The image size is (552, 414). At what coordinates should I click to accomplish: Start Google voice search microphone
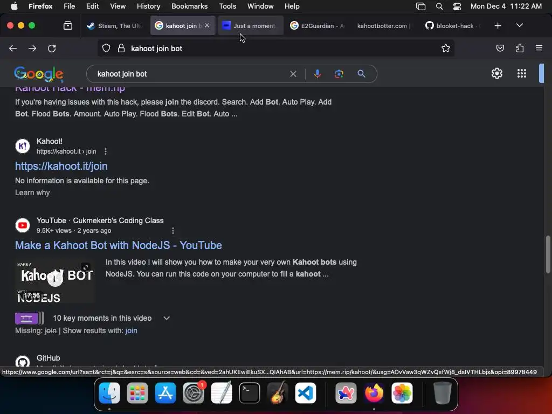click(317, 74)
